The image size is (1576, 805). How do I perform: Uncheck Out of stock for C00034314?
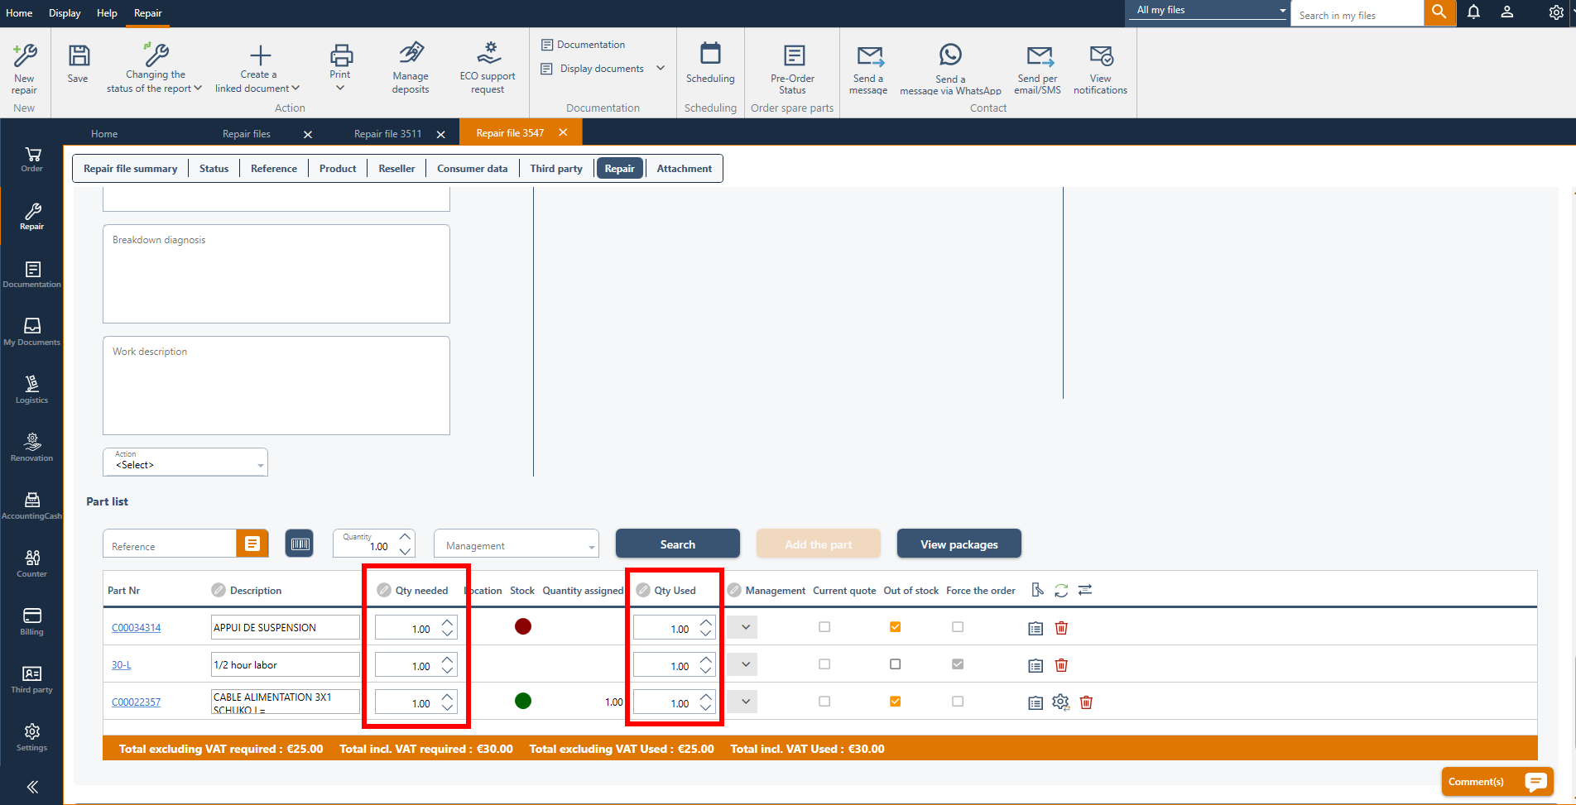[895, 627]
